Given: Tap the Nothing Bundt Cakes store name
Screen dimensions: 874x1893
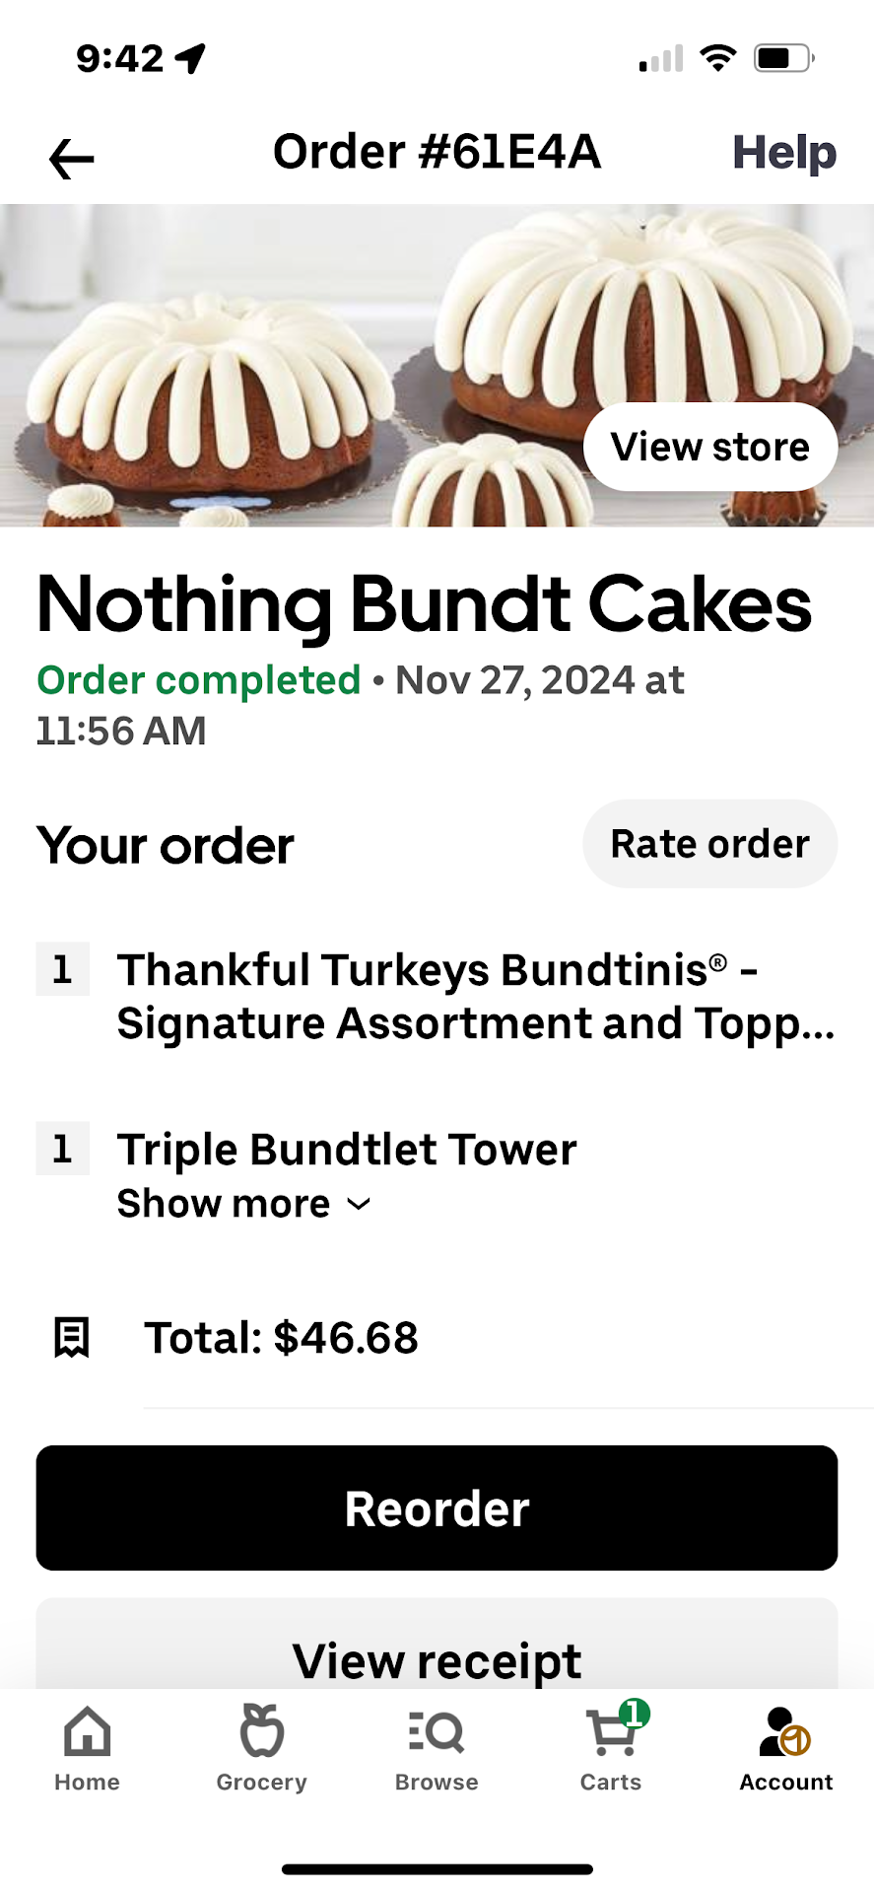Looking at the screenshot, I should pos(424,604).
